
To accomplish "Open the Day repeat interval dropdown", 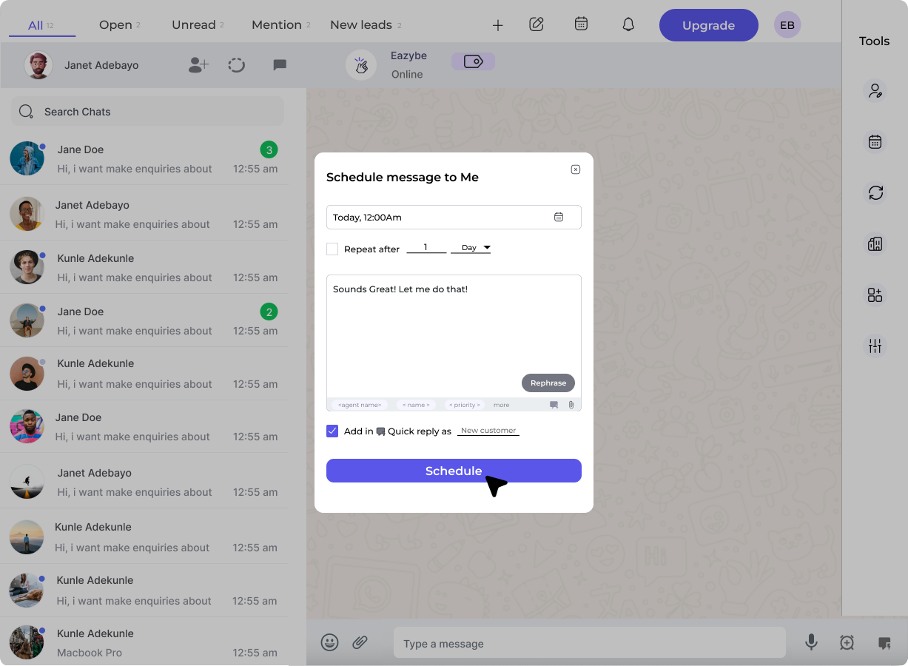I will tap(471, 249).
